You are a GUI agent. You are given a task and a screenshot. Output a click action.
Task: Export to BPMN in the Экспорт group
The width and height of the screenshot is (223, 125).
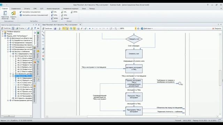point(55,18)
